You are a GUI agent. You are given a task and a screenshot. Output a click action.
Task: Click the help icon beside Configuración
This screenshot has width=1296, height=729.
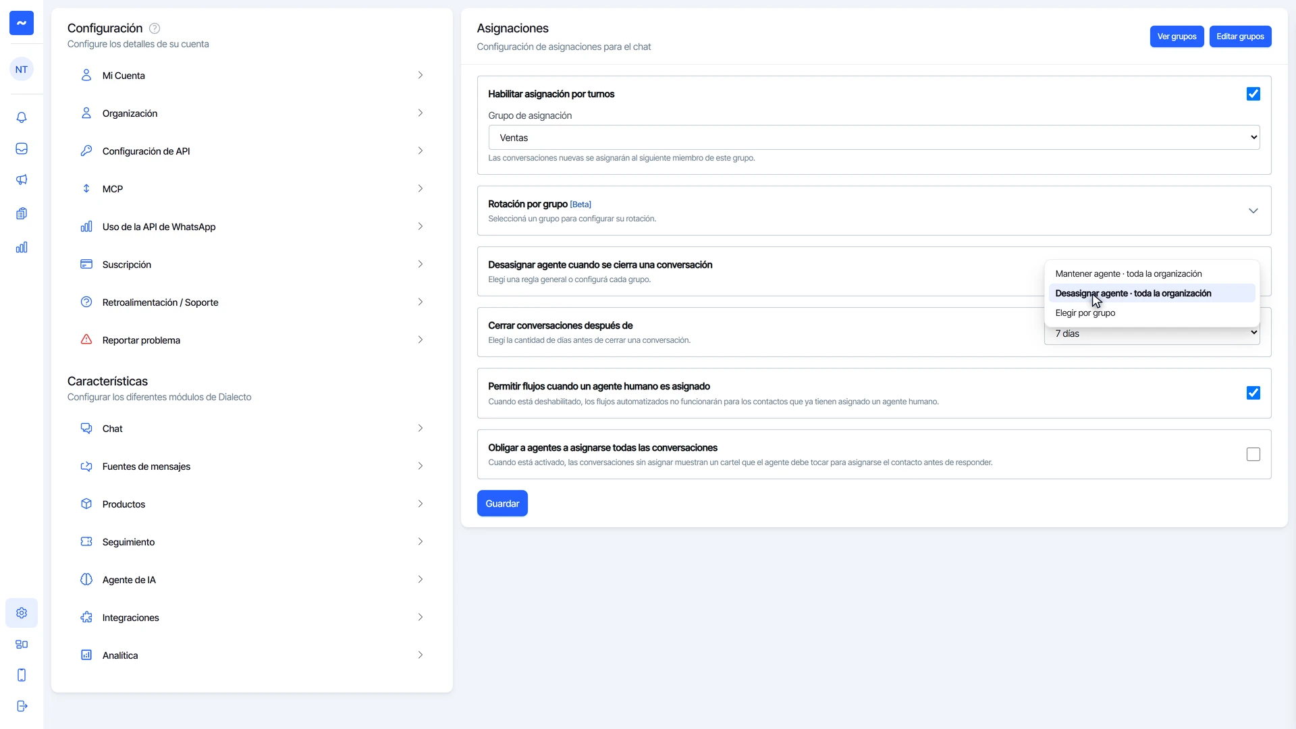pyautogui.click(x=155, y=28)
